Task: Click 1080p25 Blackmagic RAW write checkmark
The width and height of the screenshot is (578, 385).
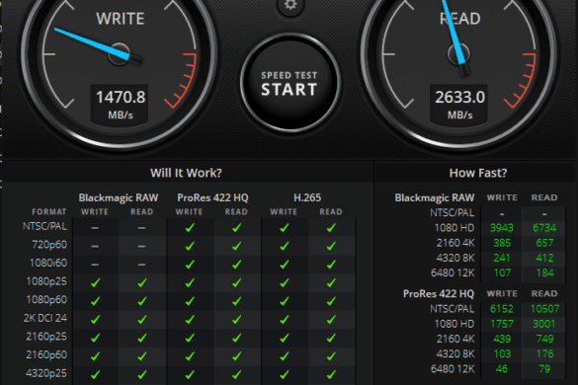Action: (95, 283)
